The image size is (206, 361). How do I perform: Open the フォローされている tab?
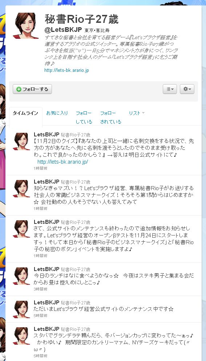[110, 118]
